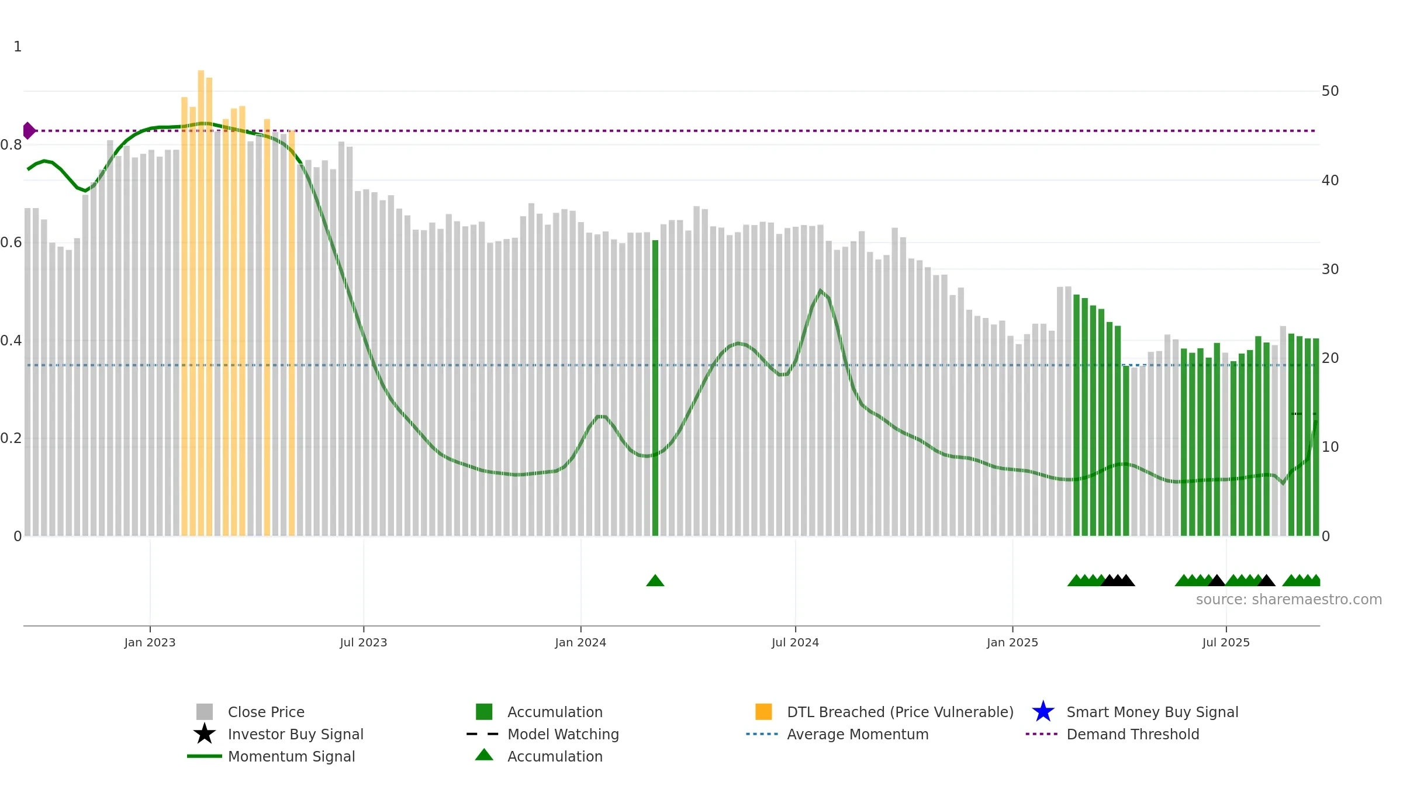Screen dimensions: 1403x789
Task: Toggle the Demand Threshold legend label
Action: [x=1133, y=734]
